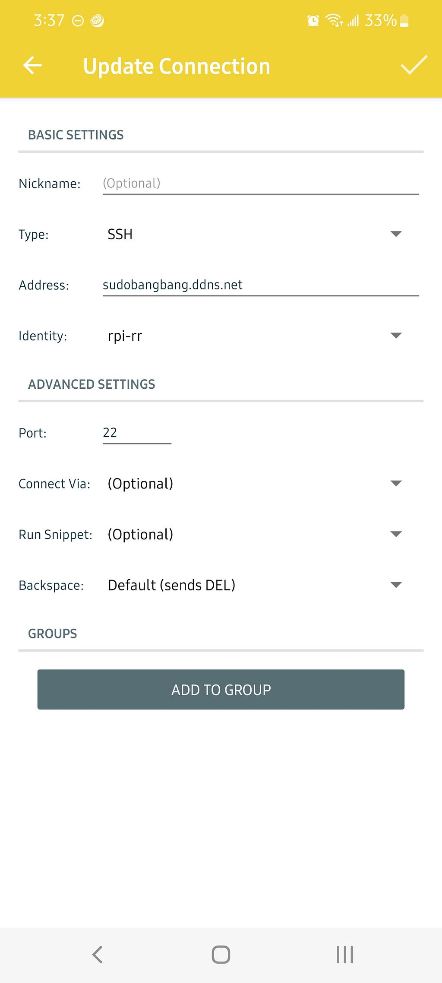
Task: Tap the ADD TO GROUP button
Action: coord(221,689)
